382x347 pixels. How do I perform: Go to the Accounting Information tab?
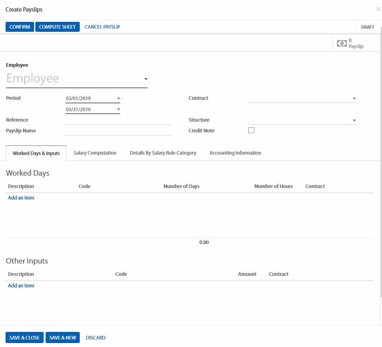coord(235,153)
